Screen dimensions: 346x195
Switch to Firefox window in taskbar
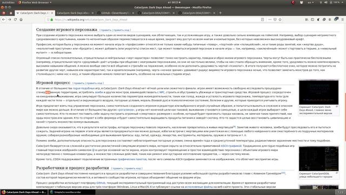point(24,192)
